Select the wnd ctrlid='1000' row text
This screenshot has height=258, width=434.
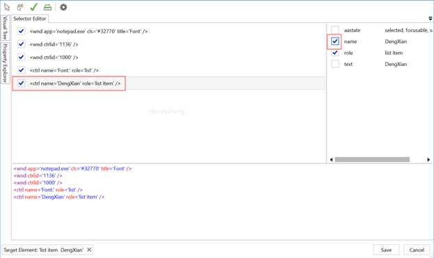54,57
